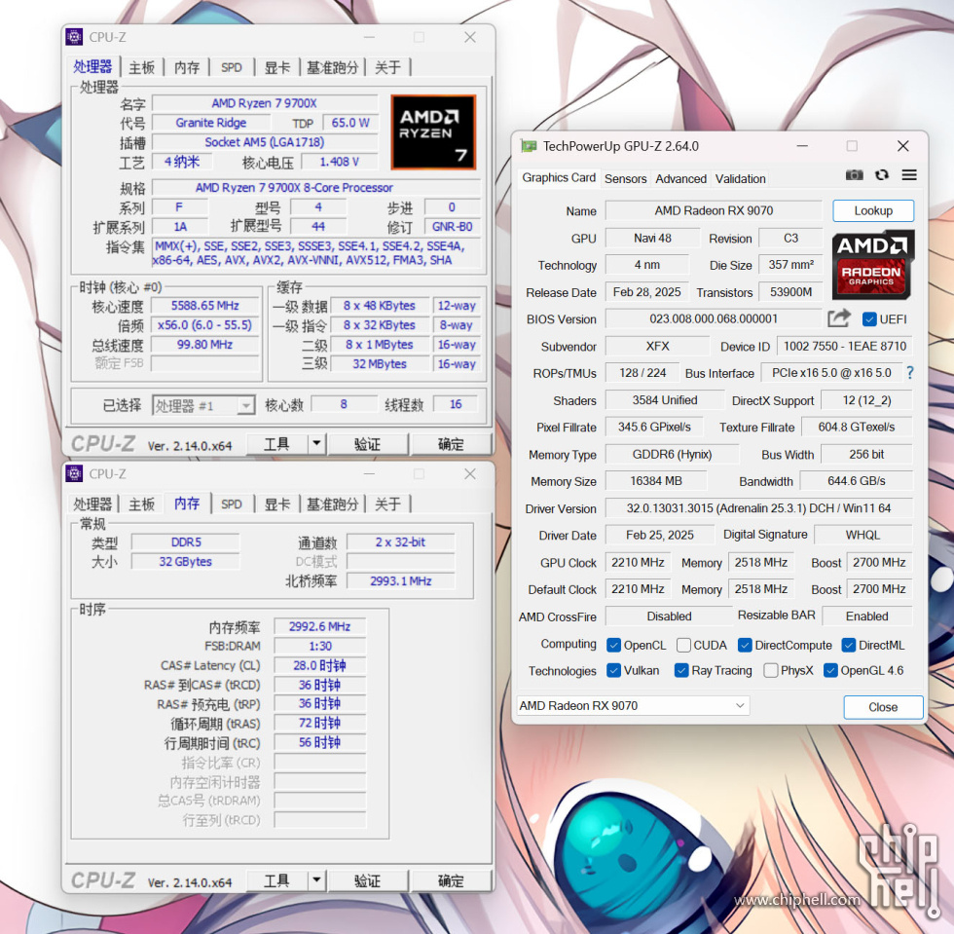The width and height of the screenshot is (954, 934).
Task: Click lower CPU-Z window title icon
Action: [x=74, y=473]
